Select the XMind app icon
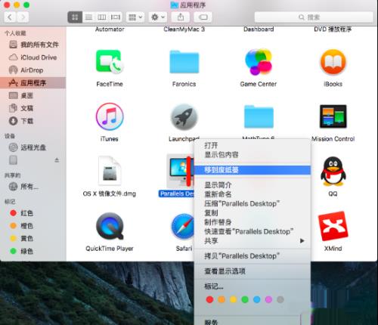Image resolution: width=378 pixels, height=325 pixels. pos(333,226)
